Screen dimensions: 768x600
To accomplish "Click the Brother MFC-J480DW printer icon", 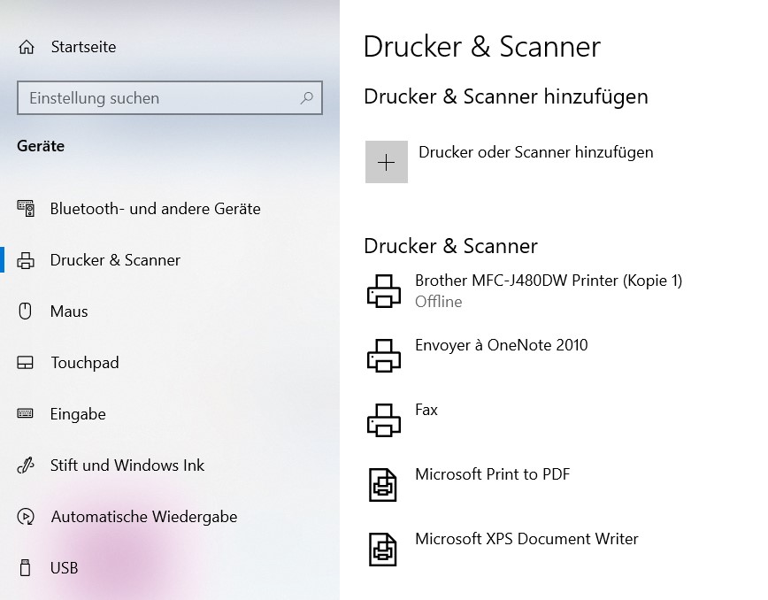I will [x=383, y=290].
